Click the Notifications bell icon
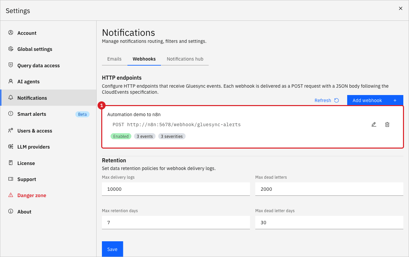Viewport: 409px width, 257px height. tap(11, 98)
